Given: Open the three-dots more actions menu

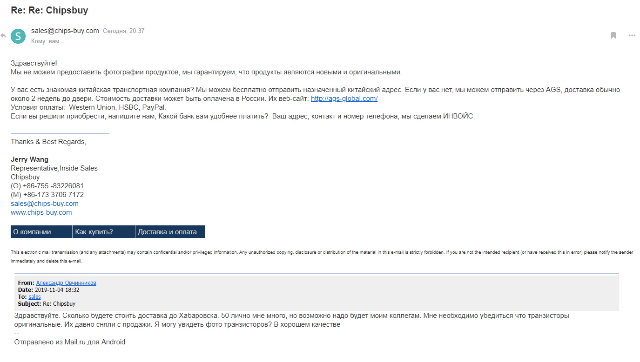Looking at the screenshot, I should pyautogui.click(x=632, y=35).
